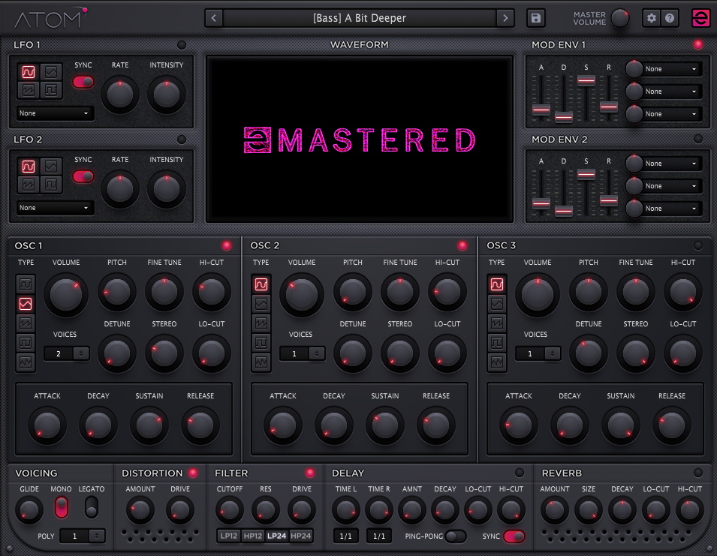This screenshot has width=717, height=556.
Task: Switch filter mode to LP12
Action: pos(229,536)
